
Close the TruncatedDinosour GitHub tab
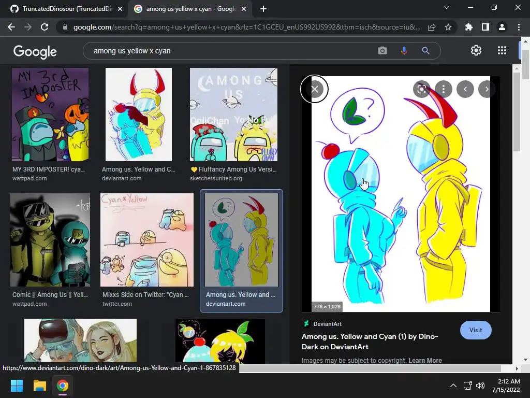point(120,9)
